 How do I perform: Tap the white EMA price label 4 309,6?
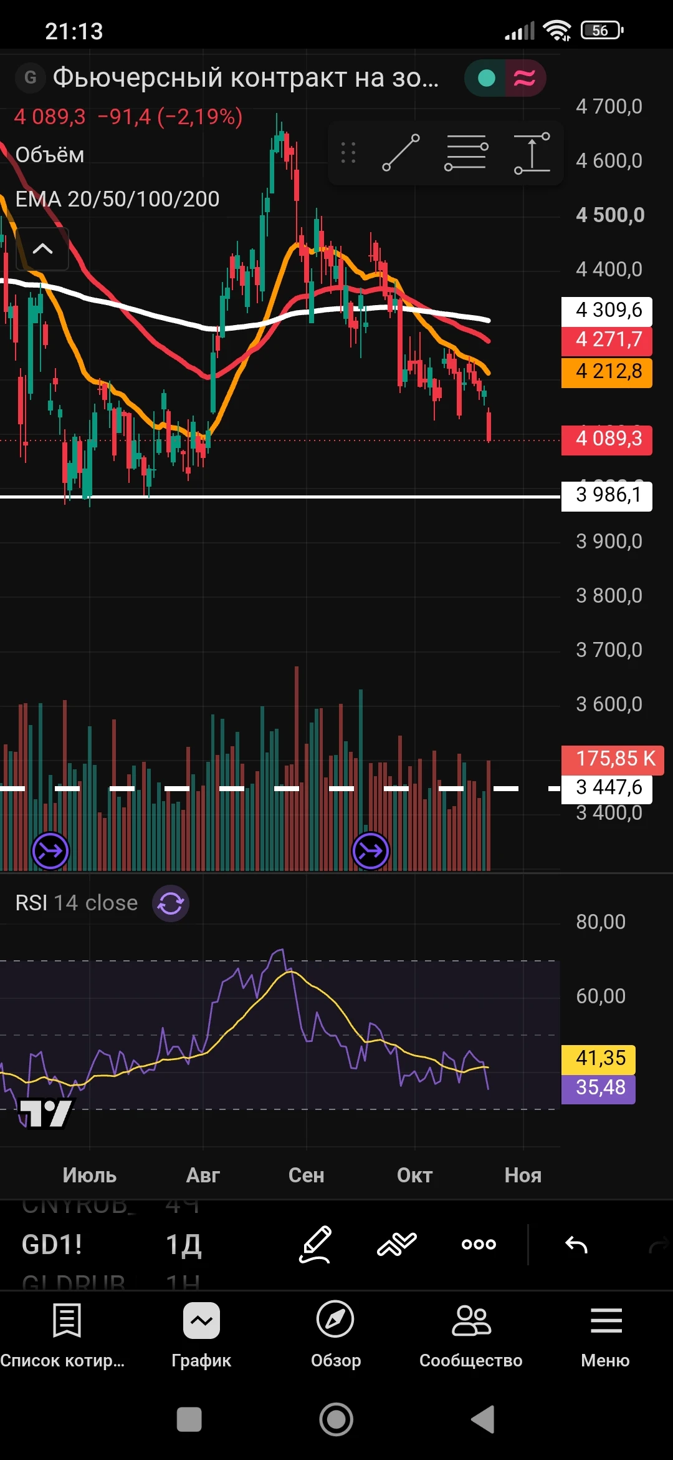(607, 311)
